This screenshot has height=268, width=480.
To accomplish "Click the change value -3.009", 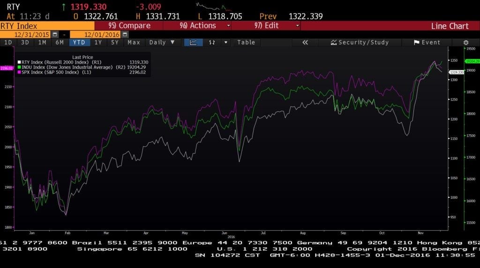I will [x=148, y=7].
